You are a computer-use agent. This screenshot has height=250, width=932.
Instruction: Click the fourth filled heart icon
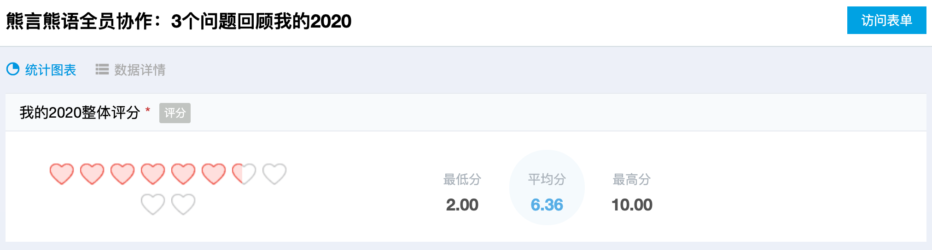tap(153, 174)
